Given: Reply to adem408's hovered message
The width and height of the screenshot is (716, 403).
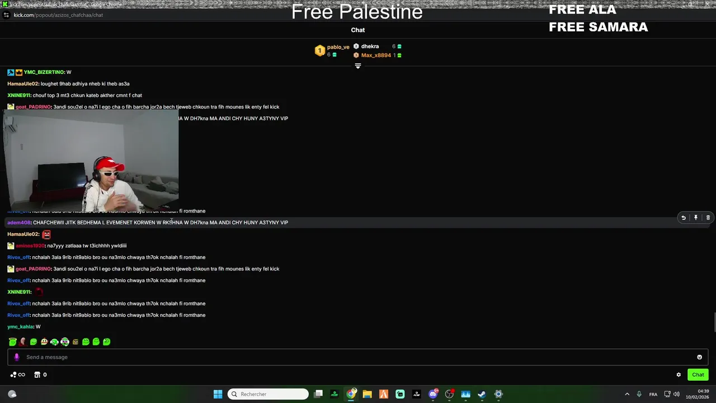Looking at the screenshot, I should [x=683, y=218].
